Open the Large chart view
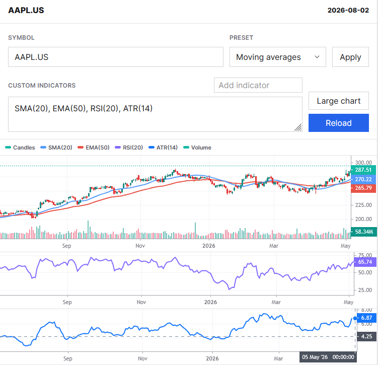 338,101
